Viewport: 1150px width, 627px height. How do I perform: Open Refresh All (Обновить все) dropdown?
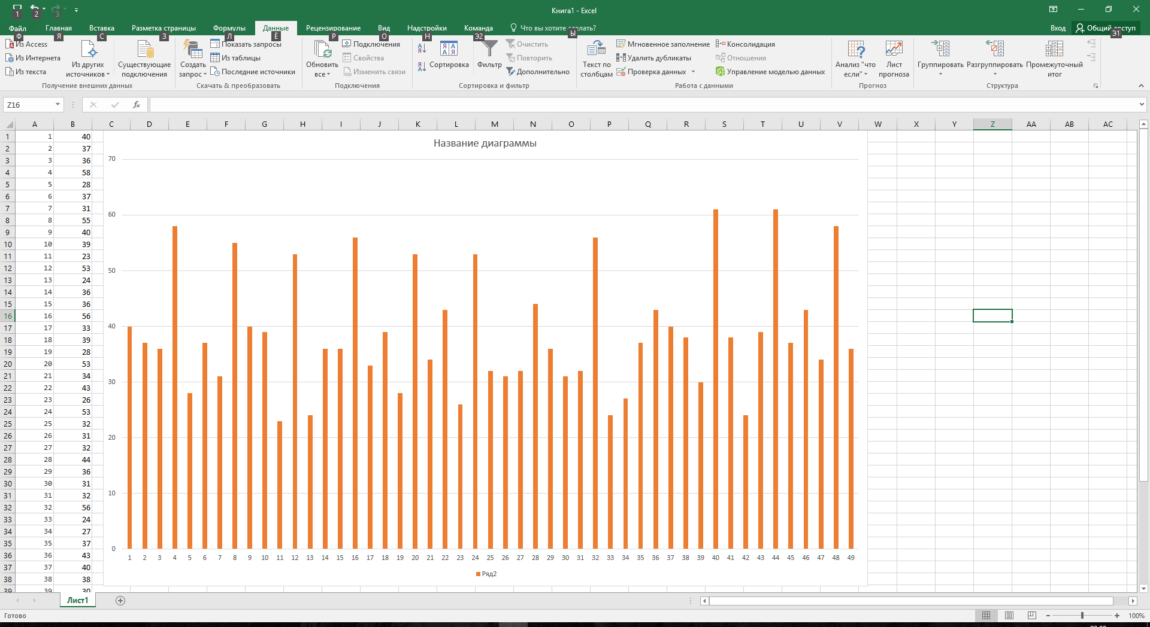pyautogui.click(x=322, y=69)
